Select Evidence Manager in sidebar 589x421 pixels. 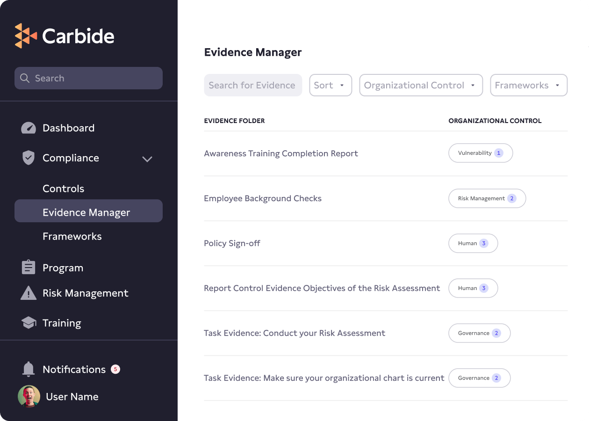tap(86, 212)
